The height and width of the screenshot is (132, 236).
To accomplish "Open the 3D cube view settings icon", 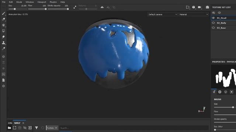I will 194,7.
